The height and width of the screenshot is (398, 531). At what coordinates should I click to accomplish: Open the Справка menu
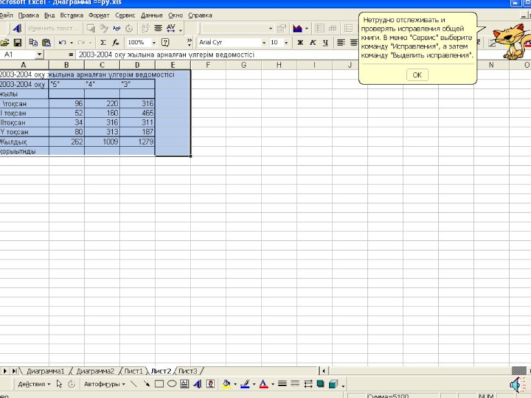200,15
